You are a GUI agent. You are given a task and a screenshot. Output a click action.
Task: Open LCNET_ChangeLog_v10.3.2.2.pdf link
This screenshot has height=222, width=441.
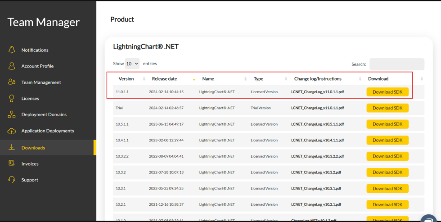pyautogui.click(x=317, y=156)
